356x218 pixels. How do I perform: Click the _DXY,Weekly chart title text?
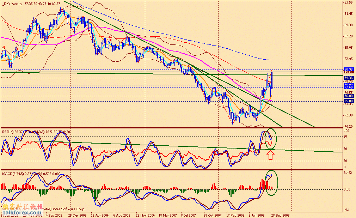tap(12, 4)
